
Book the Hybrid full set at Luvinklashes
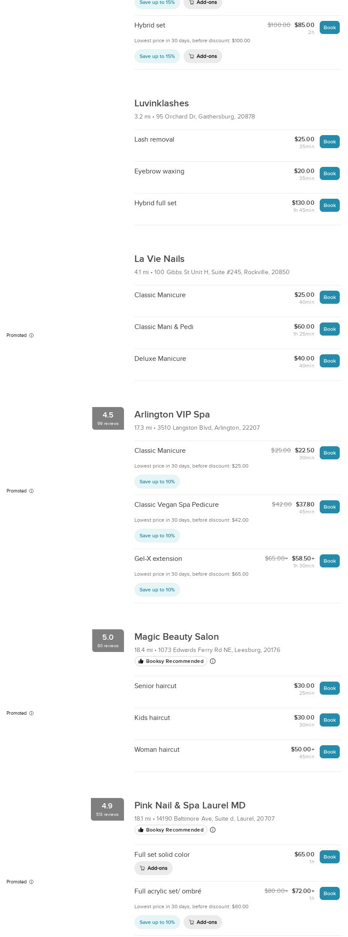(329, 205)
